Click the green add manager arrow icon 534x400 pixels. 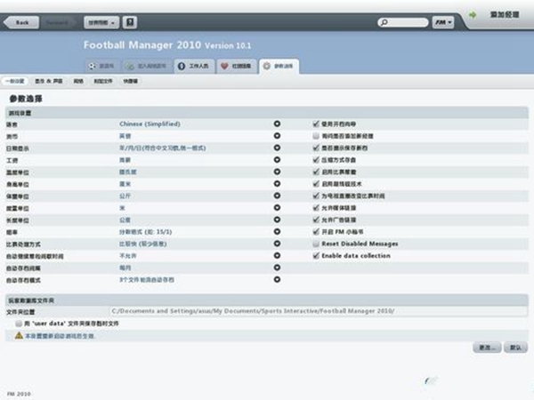473,15
